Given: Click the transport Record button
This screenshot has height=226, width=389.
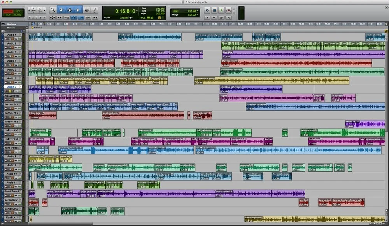Looking at the screenshot, I should pyautogui.click(x=228, y=10).
